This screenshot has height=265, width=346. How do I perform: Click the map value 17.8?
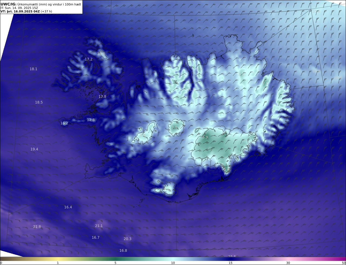tap(102, 96)
